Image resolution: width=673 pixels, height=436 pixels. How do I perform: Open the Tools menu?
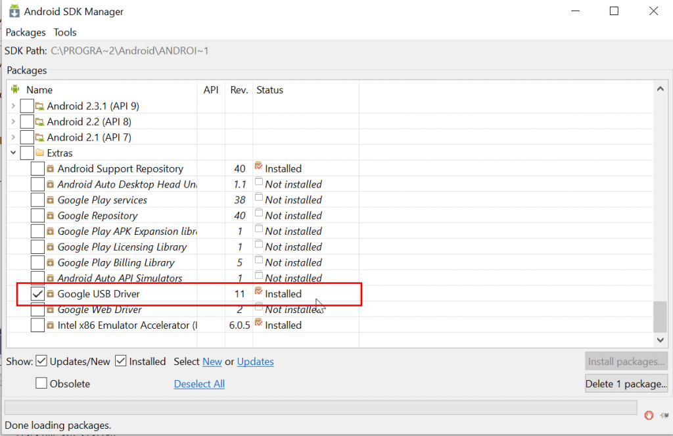[x=65, y=32]
